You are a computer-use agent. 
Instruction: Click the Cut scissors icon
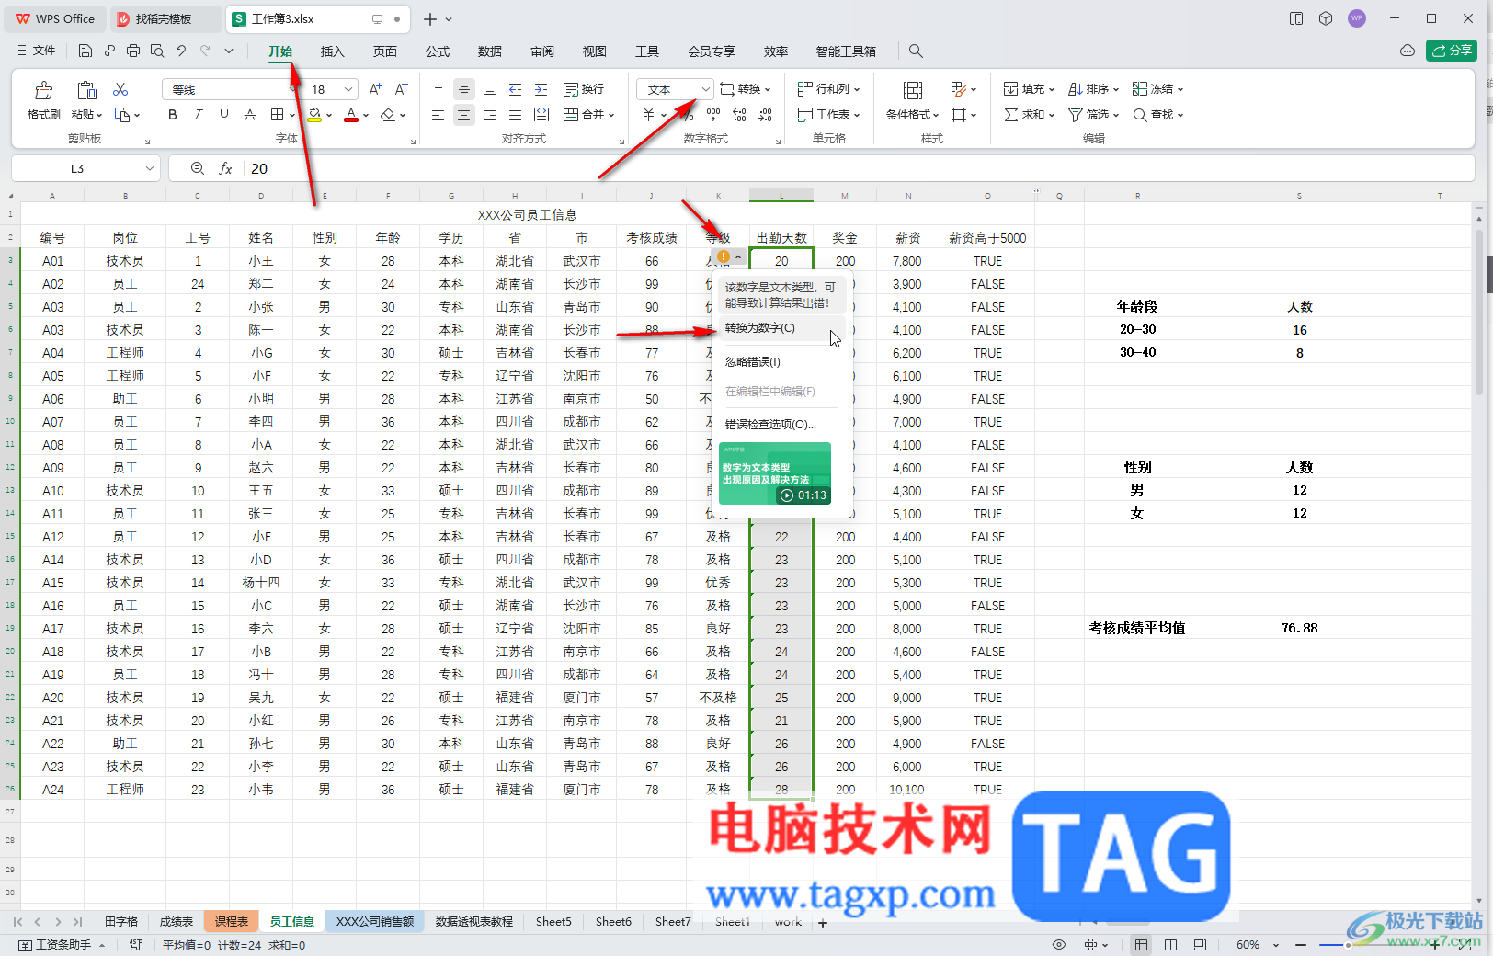click(x=120, y=89)
